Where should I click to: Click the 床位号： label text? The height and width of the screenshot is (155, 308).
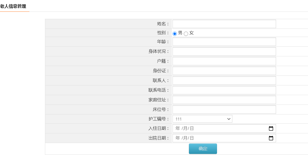(161, 110)
